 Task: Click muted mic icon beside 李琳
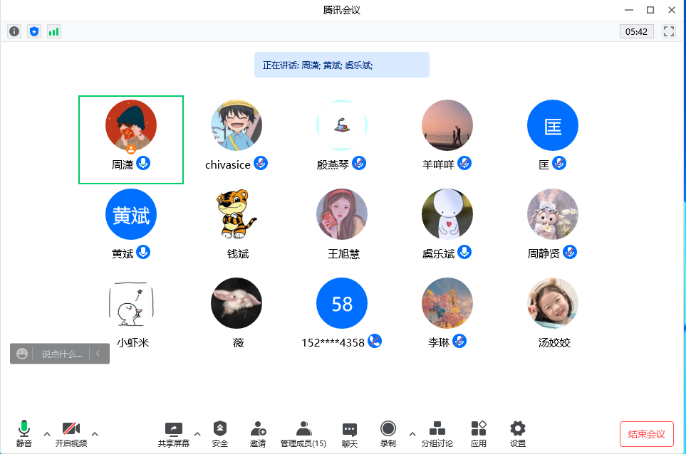459,340
